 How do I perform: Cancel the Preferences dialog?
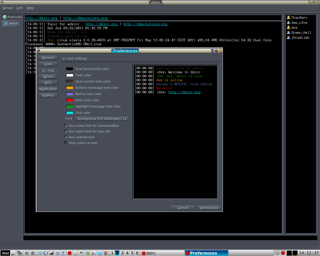click(x=183, y=208)
